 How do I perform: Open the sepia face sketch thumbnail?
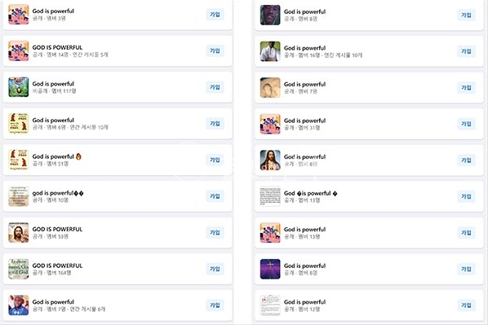(x=270, y=88)
